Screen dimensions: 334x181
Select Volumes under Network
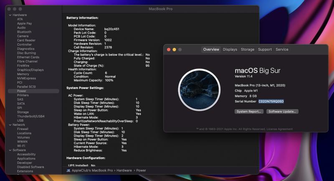point(23,137)
